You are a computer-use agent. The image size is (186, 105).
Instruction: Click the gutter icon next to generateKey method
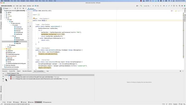pyautogui.click(x=30, y=26)
